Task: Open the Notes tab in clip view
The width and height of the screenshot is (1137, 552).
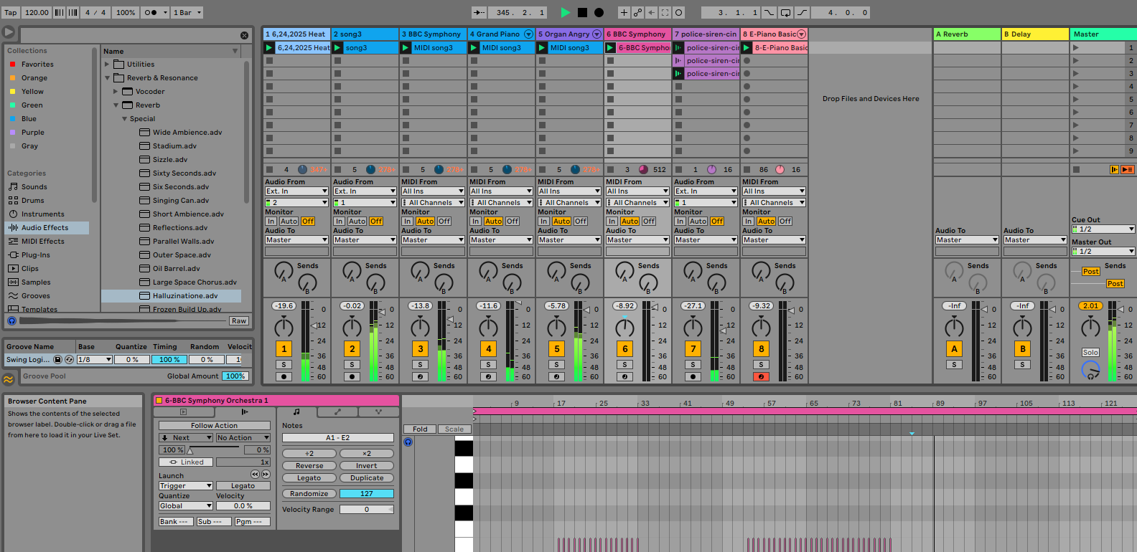Action: coord(296,412)
